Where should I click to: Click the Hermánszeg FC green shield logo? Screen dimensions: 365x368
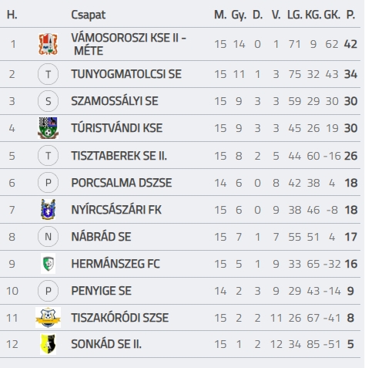pyautogui.click(x=48, y=264)
